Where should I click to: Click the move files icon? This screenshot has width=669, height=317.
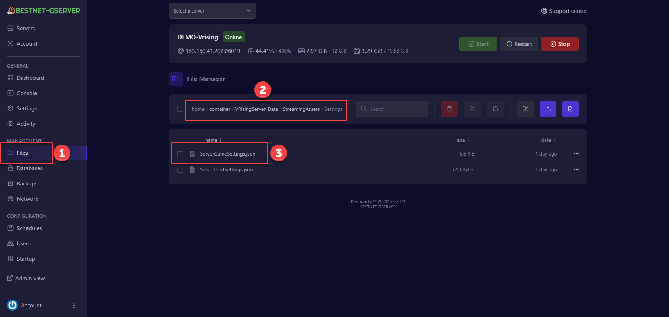(x=472, y=109)
